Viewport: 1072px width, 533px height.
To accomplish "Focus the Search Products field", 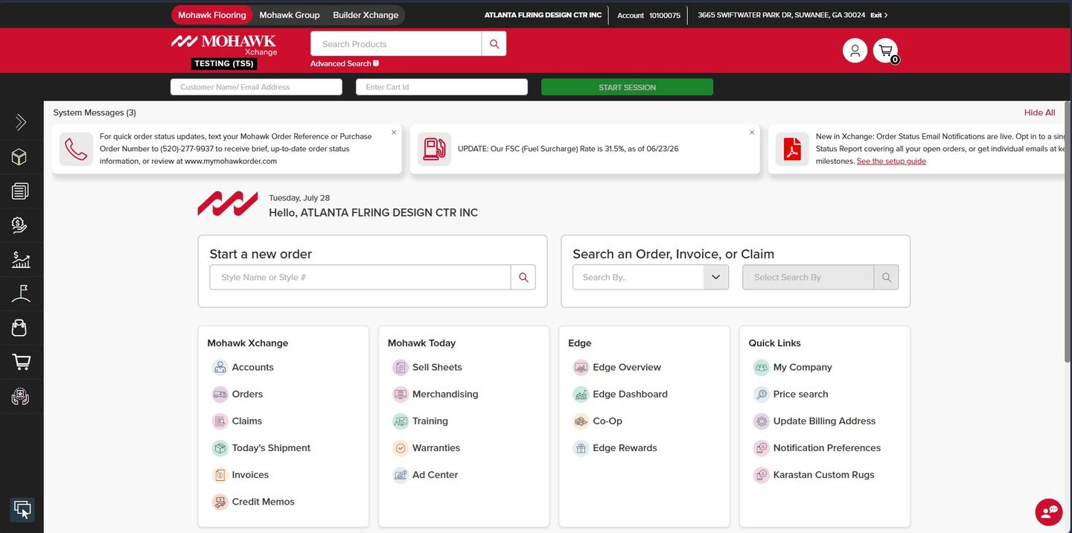I will point(396,44).
